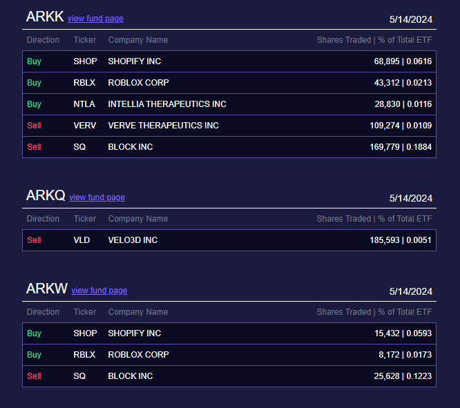The height and width of the screenshot is (408, 460).
Task: Click the 8,172 | 0.0173 value
Action: (x=405, y=355)
